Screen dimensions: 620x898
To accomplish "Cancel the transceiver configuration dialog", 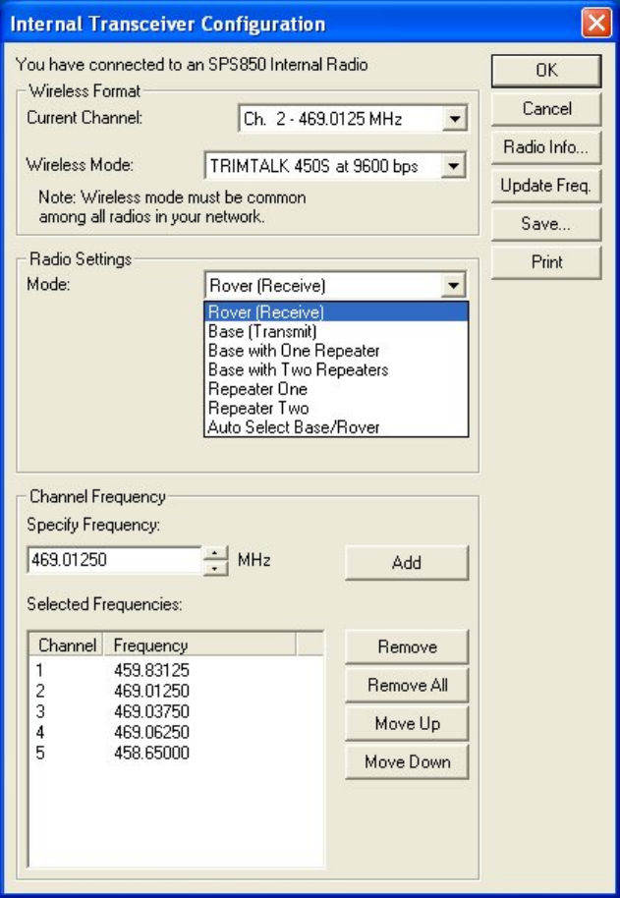I will (546, 109).
